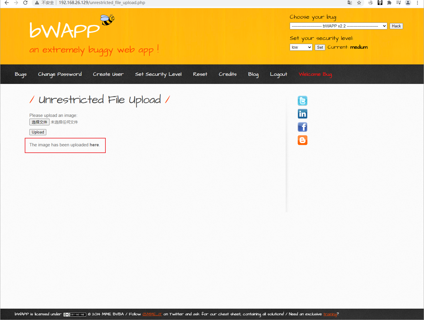The height and width of the screenshot is (320, 424).
Task: Open the Twitter icon link
Action: click(303, 101)
